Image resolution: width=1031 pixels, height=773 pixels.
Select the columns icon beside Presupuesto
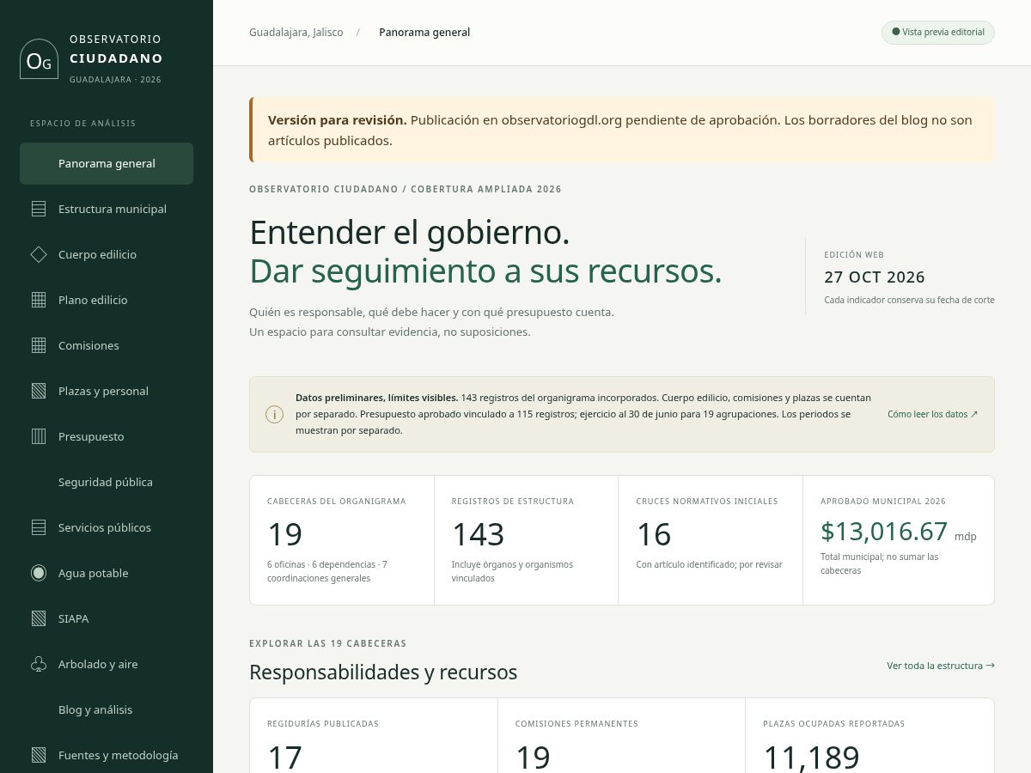click(39, 436)
